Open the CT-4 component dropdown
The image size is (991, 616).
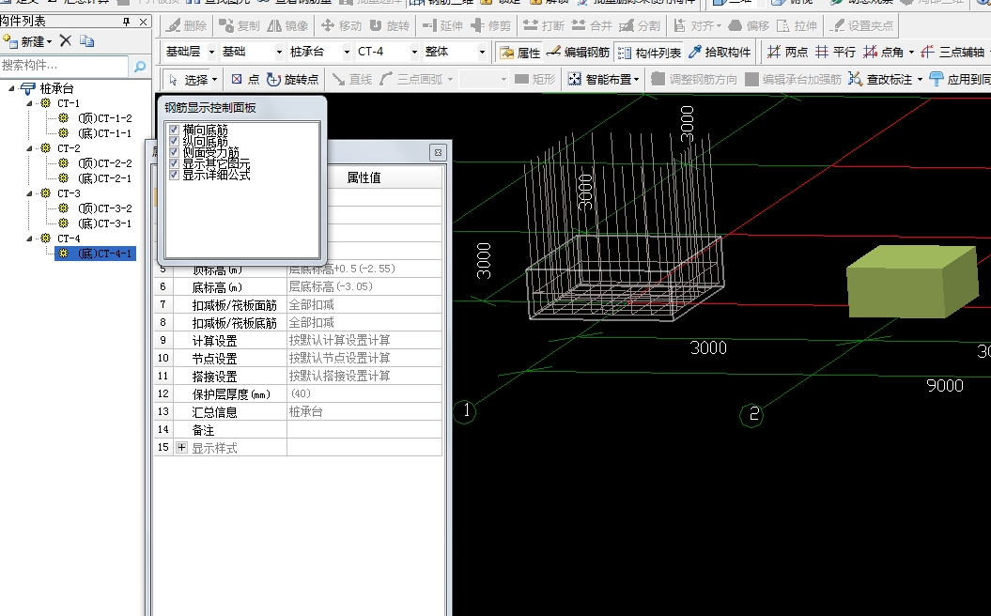click(x=414, y=53)
